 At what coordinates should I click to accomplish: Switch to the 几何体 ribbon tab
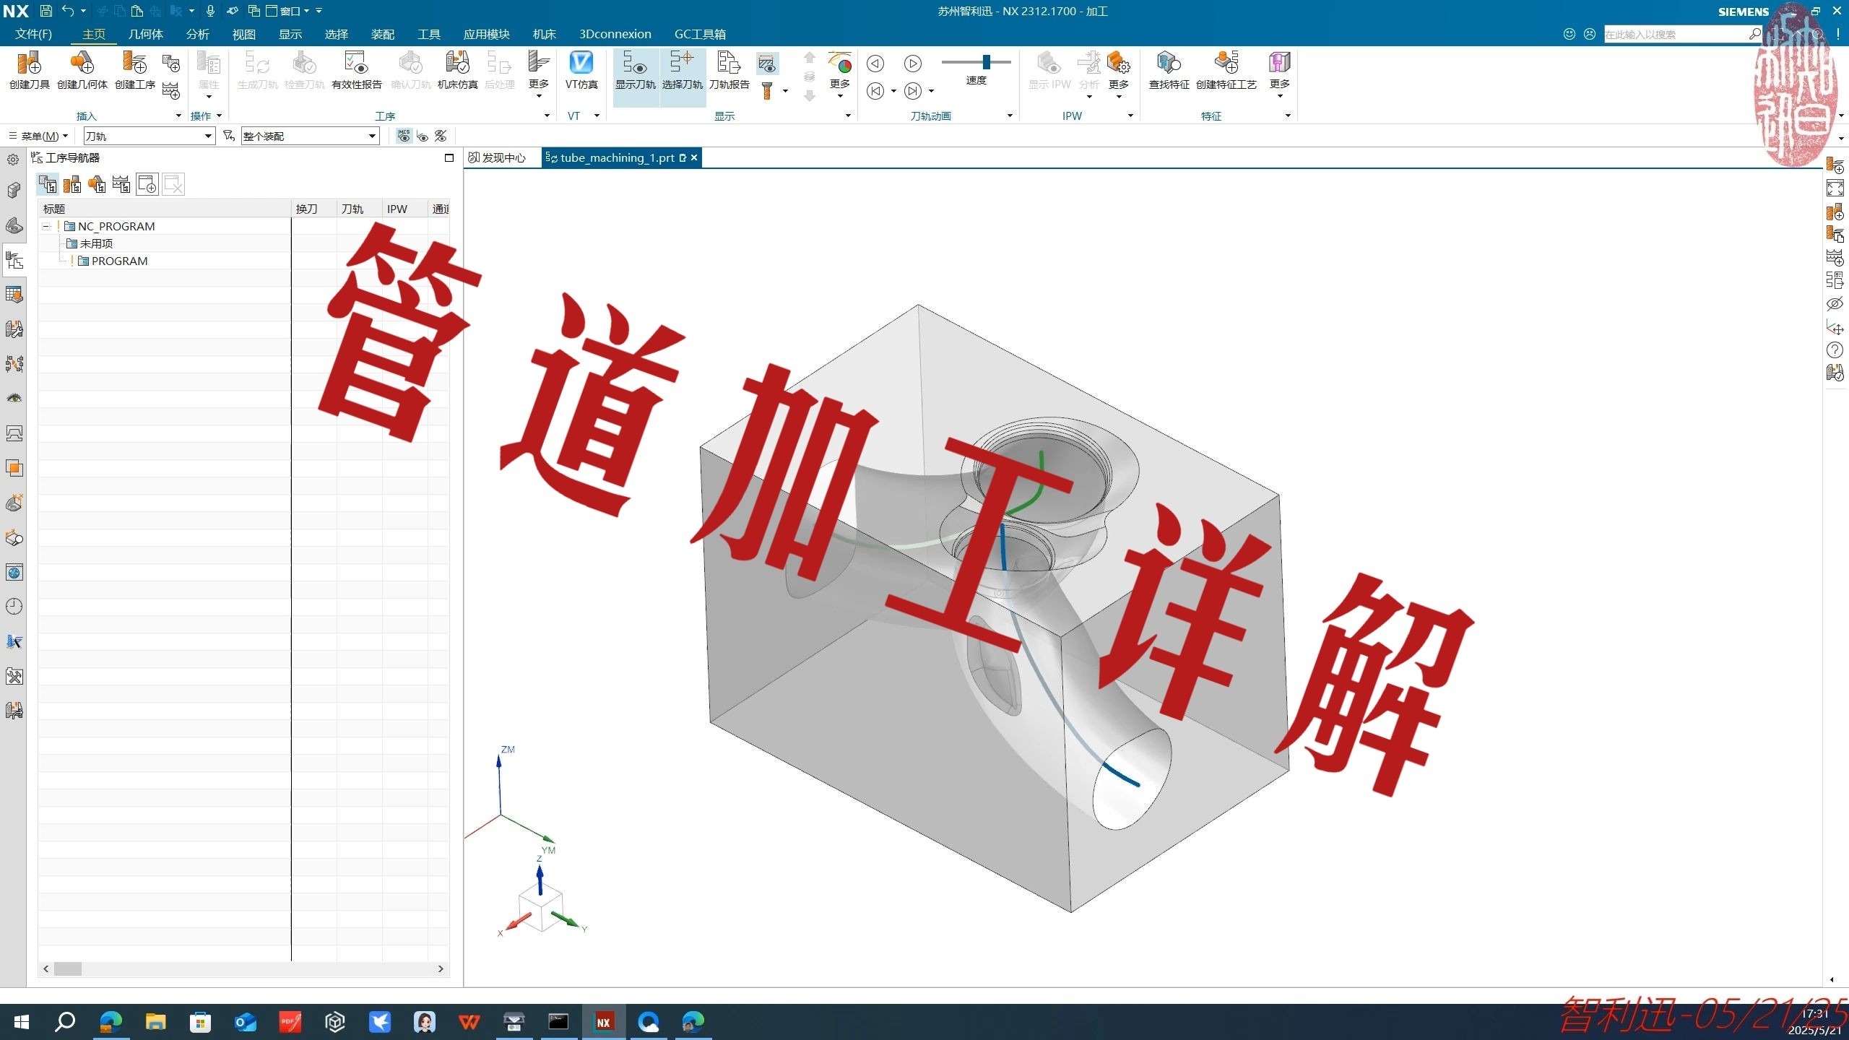[146, 34]
